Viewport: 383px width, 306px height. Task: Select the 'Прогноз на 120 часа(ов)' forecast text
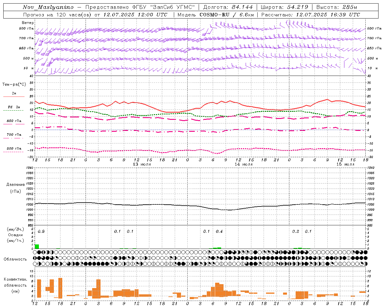pos(57,15)
